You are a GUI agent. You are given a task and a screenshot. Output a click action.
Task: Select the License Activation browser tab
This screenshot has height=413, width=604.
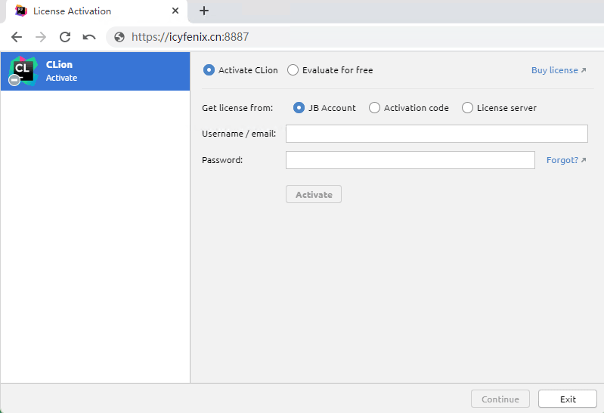click(96, 11)
